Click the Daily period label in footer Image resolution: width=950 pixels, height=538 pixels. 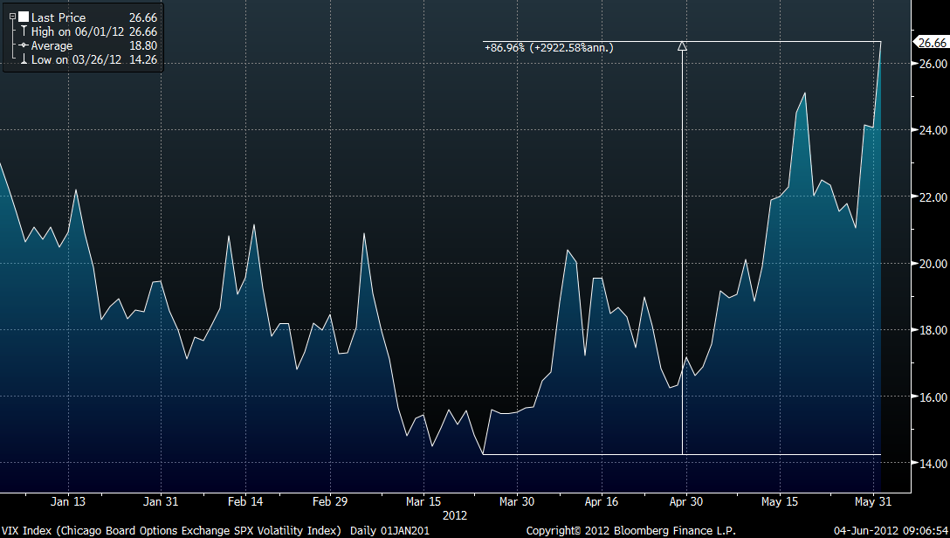coord(364,530)
